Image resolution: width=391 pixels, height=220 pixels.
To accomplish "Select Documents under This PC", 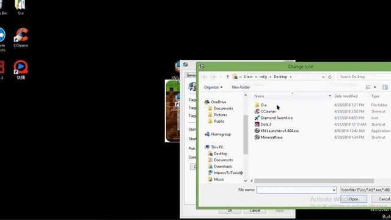I will coord(223,160).
